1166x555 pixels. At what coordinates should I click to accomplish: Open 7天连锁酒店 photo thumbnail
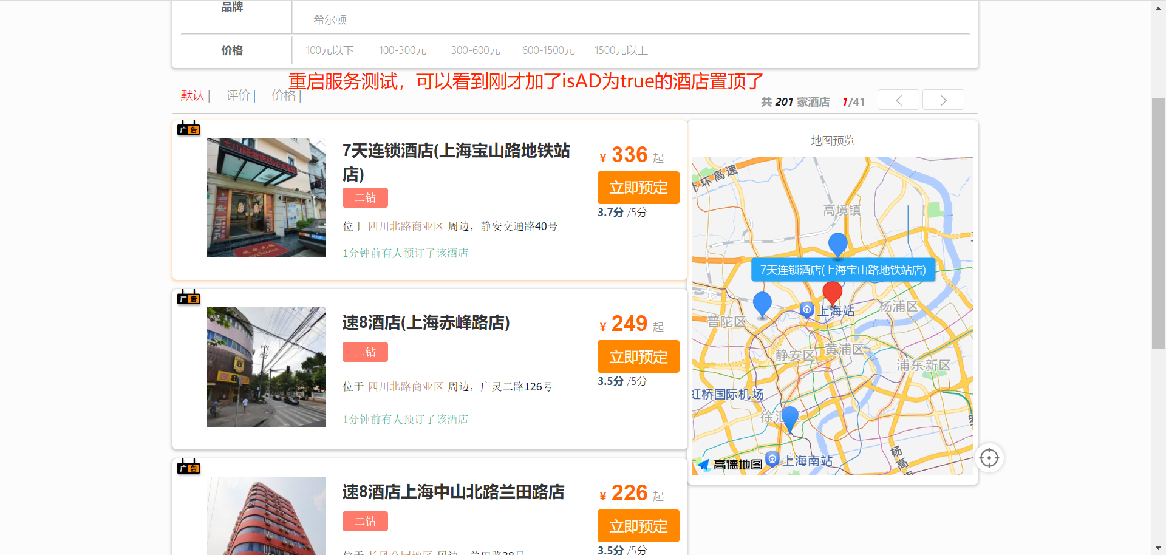point(267,198)
